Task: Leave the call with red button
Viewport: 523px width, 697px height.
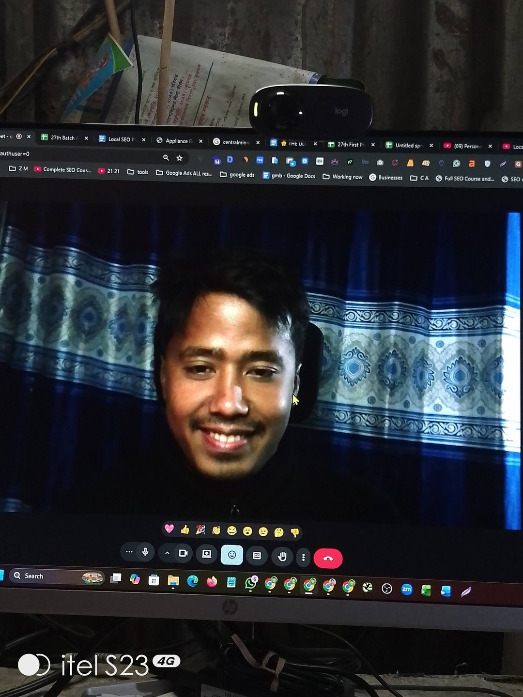Action: [328, 559]
